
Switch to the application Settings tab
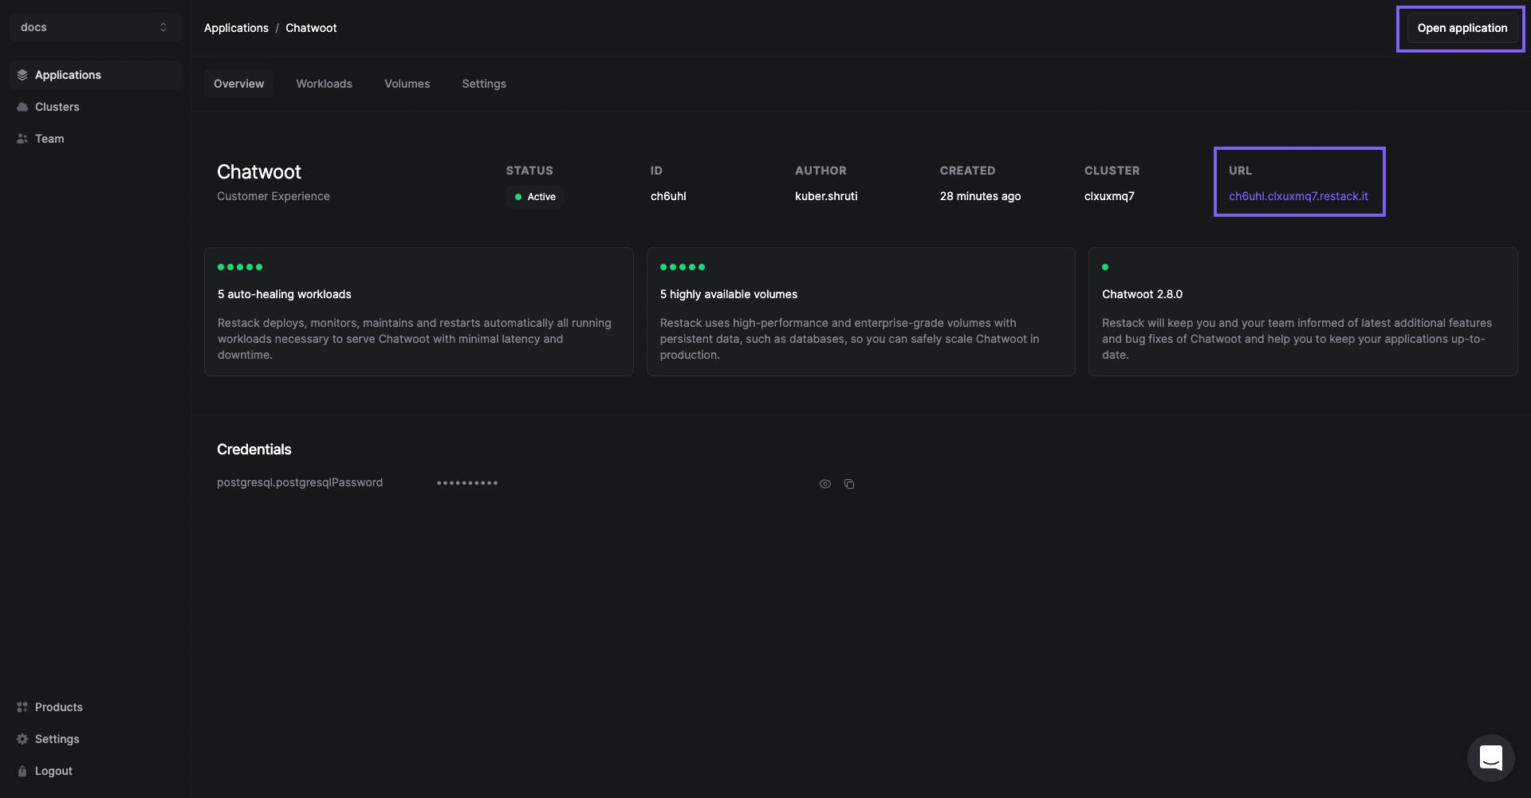pos(484,84)
